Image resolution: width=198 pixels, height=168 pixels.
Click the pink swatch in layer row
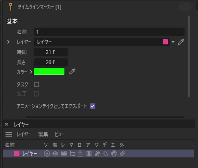(17, 154)
